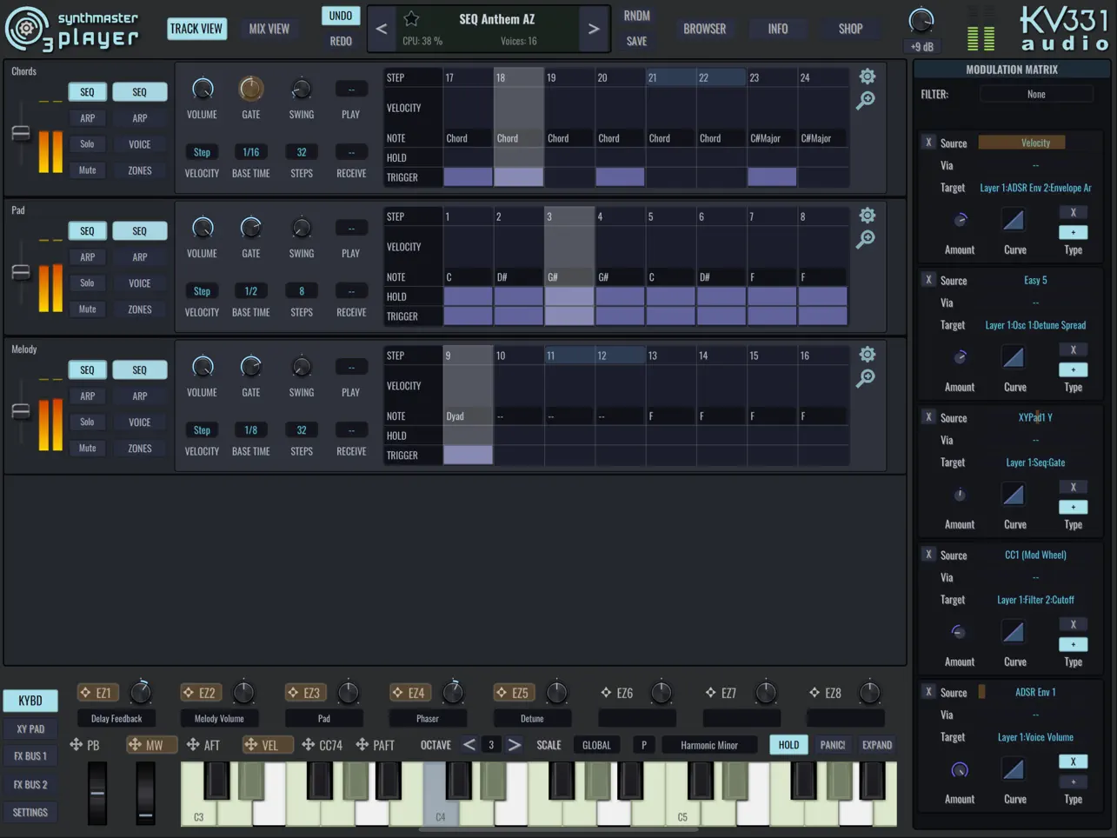Viewport: 1117px width, 838px height.
Task: Open Chords track sequencer settings gear
Action: tap(867, 76)
